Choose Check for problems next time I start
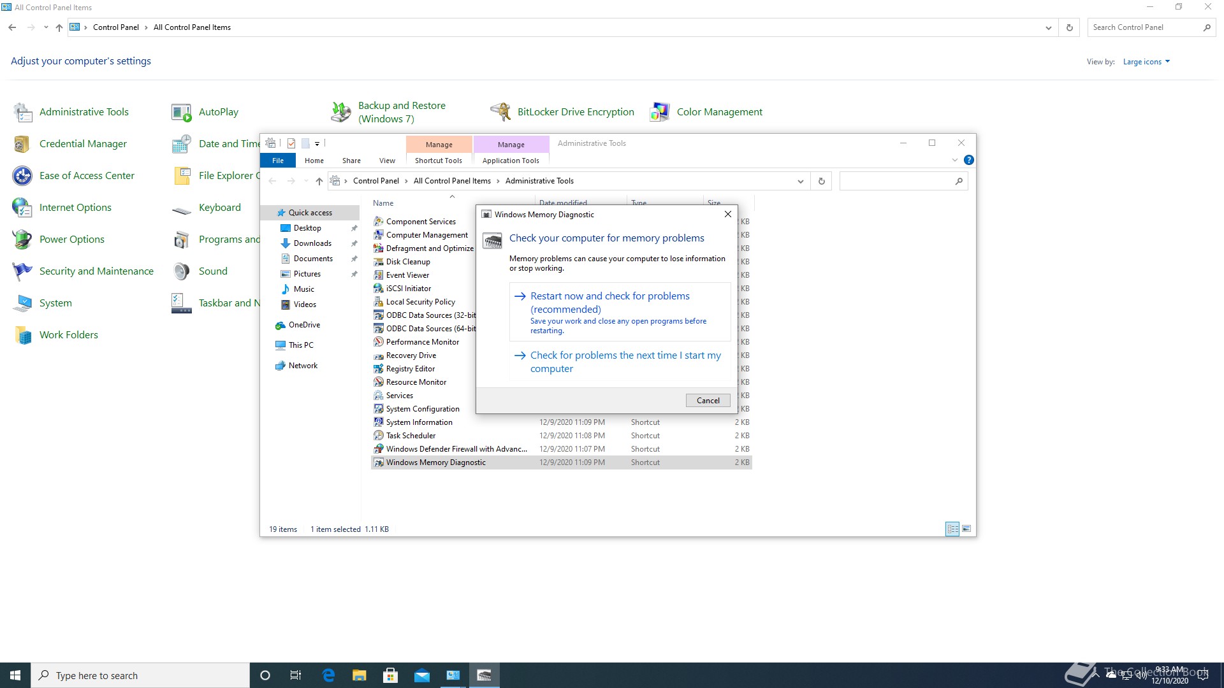The image size is (1224, 688). point(620,362)
